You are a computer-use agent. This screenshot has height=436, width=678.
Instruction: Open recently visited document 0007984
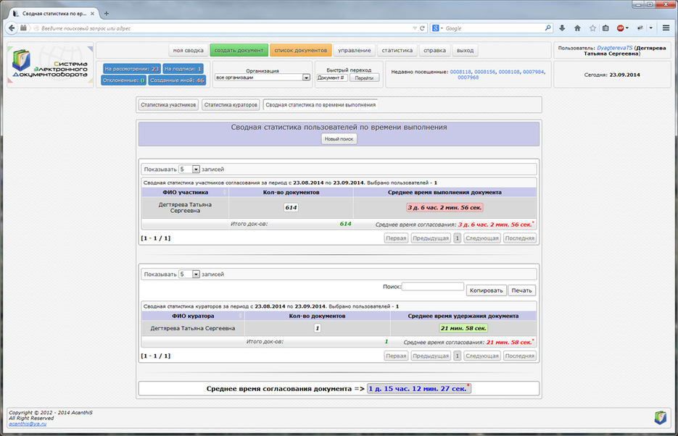tap(533, 72)
